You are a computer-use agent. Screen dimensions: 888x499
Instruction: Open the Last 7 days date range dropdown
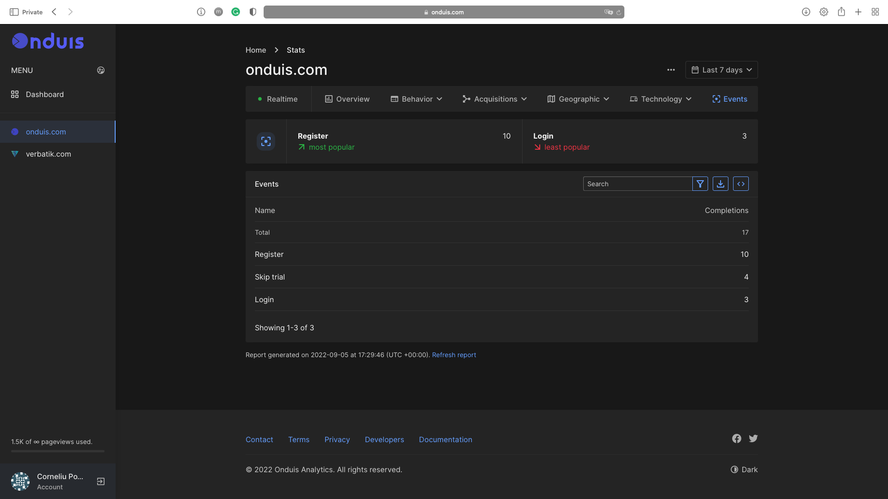point(721,70)
